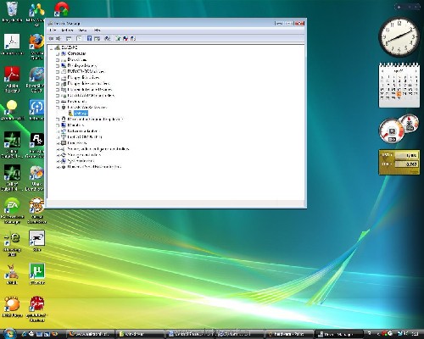Image resolution: width=424 pixels, height=339 pixels.
Task: Select the Storage controllers tree category
Action: pos(84,155)
